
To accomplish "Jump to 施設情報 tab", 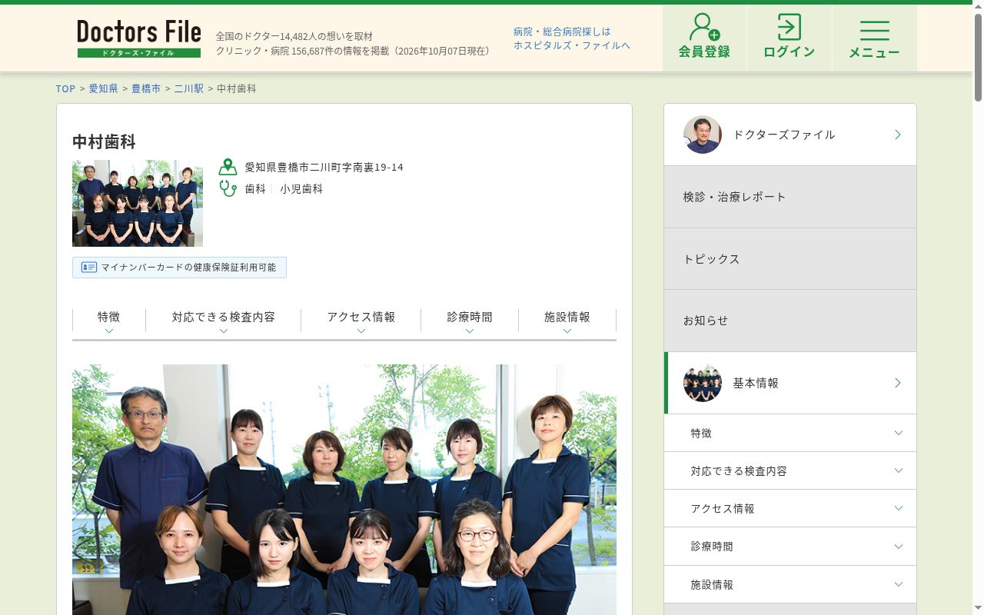I will 567,322.
